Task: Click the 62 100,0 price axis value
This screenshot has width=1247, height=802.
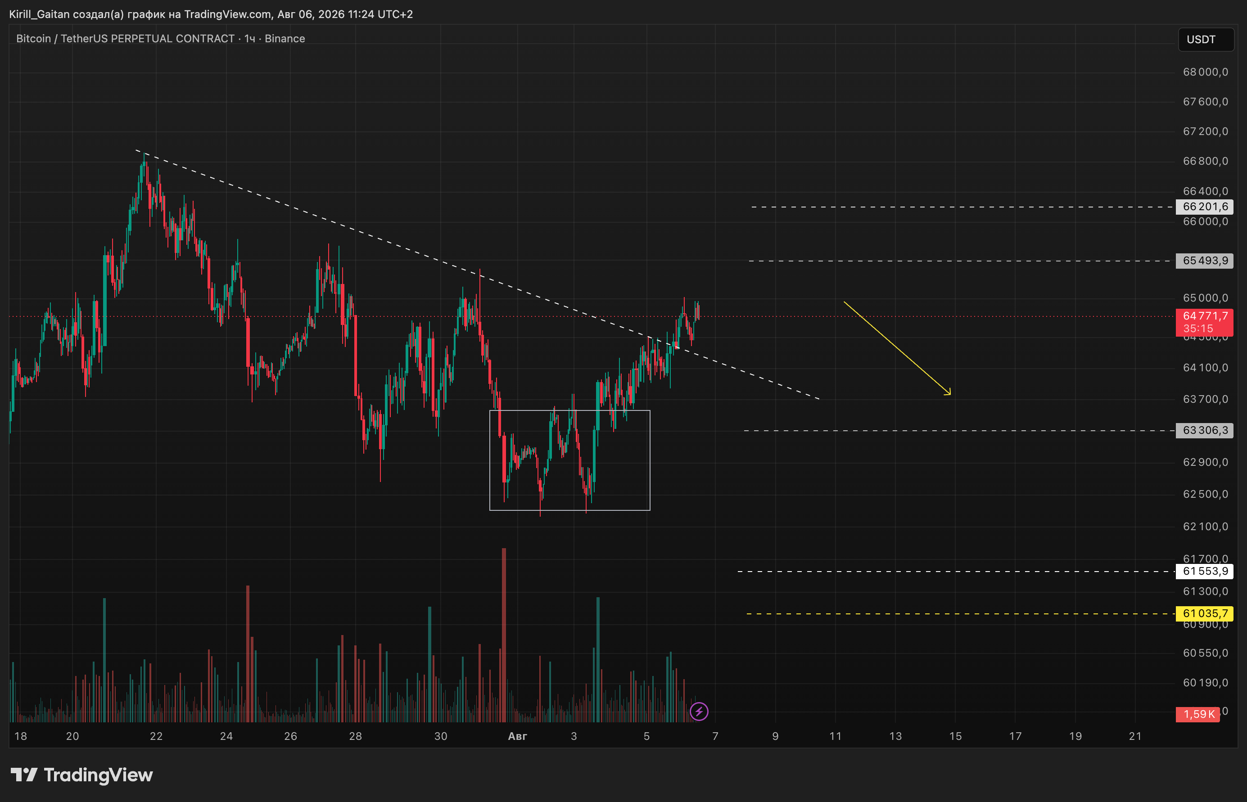Action: click(x=1205, y=527)
